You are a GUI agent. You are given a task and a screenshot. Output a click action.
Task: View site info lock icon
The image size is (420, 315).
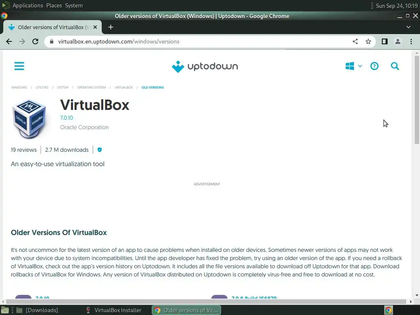[x=52, y=41]
